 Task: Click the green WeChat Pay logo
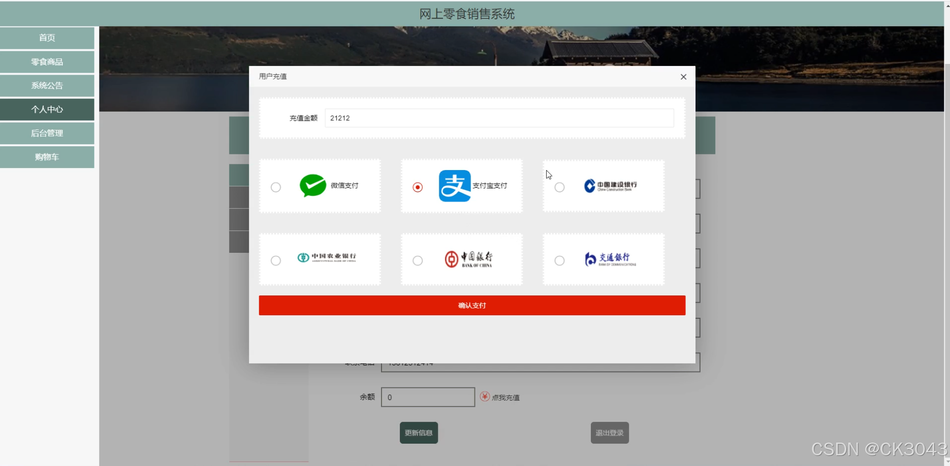coord(313,185)
